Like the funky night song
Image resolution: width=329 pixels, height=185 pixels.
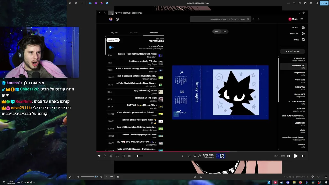pos(200,156)
